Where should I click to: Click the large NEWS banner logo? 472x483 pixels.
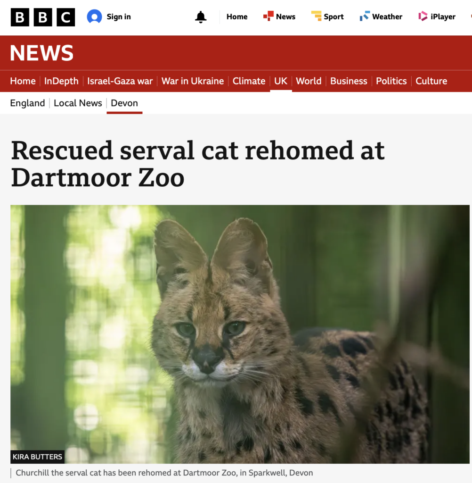tap(42, 53)
